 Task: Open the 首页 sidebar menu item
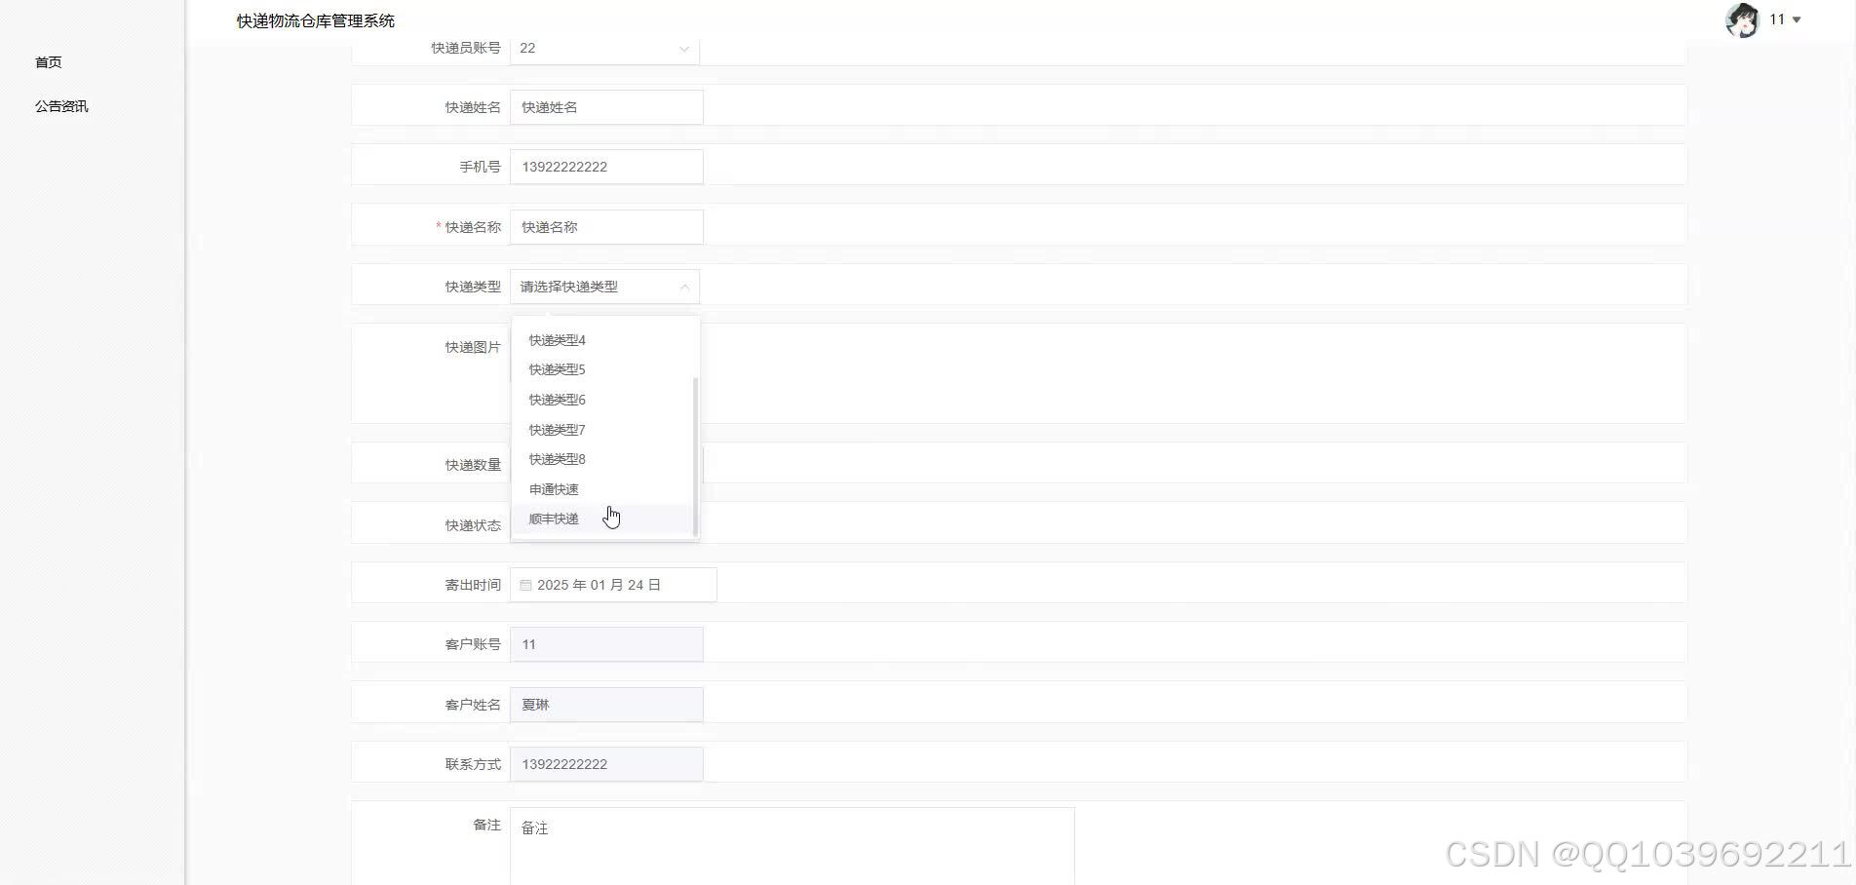49,62
